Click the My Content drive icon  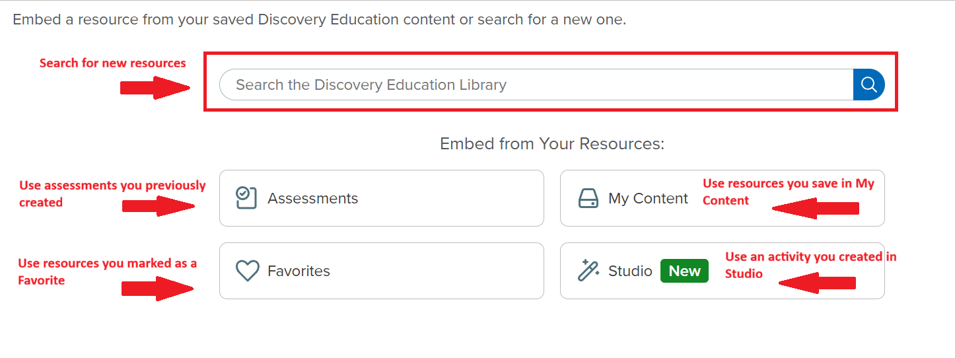point(588,198)
